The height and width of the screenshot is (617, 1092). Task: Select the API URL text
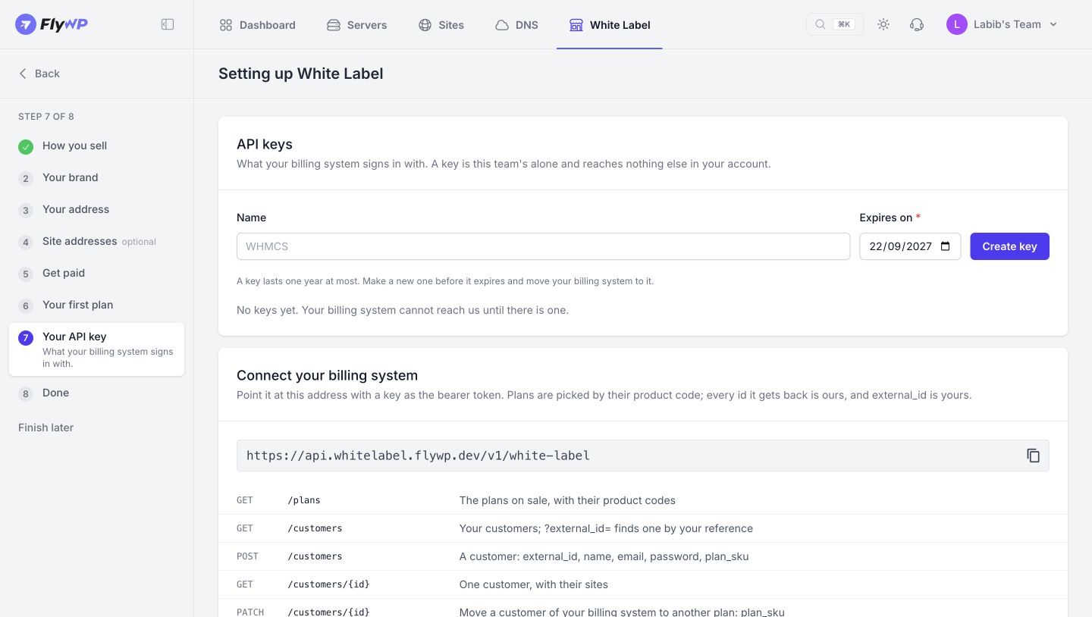pos(418,456)
